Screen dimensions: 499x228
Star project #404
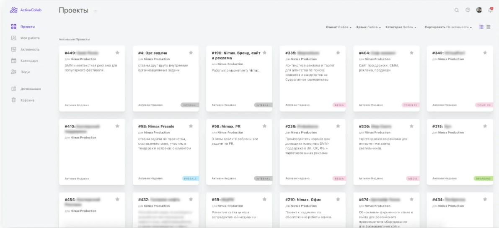pyautogui.click(x=411, y=53)
